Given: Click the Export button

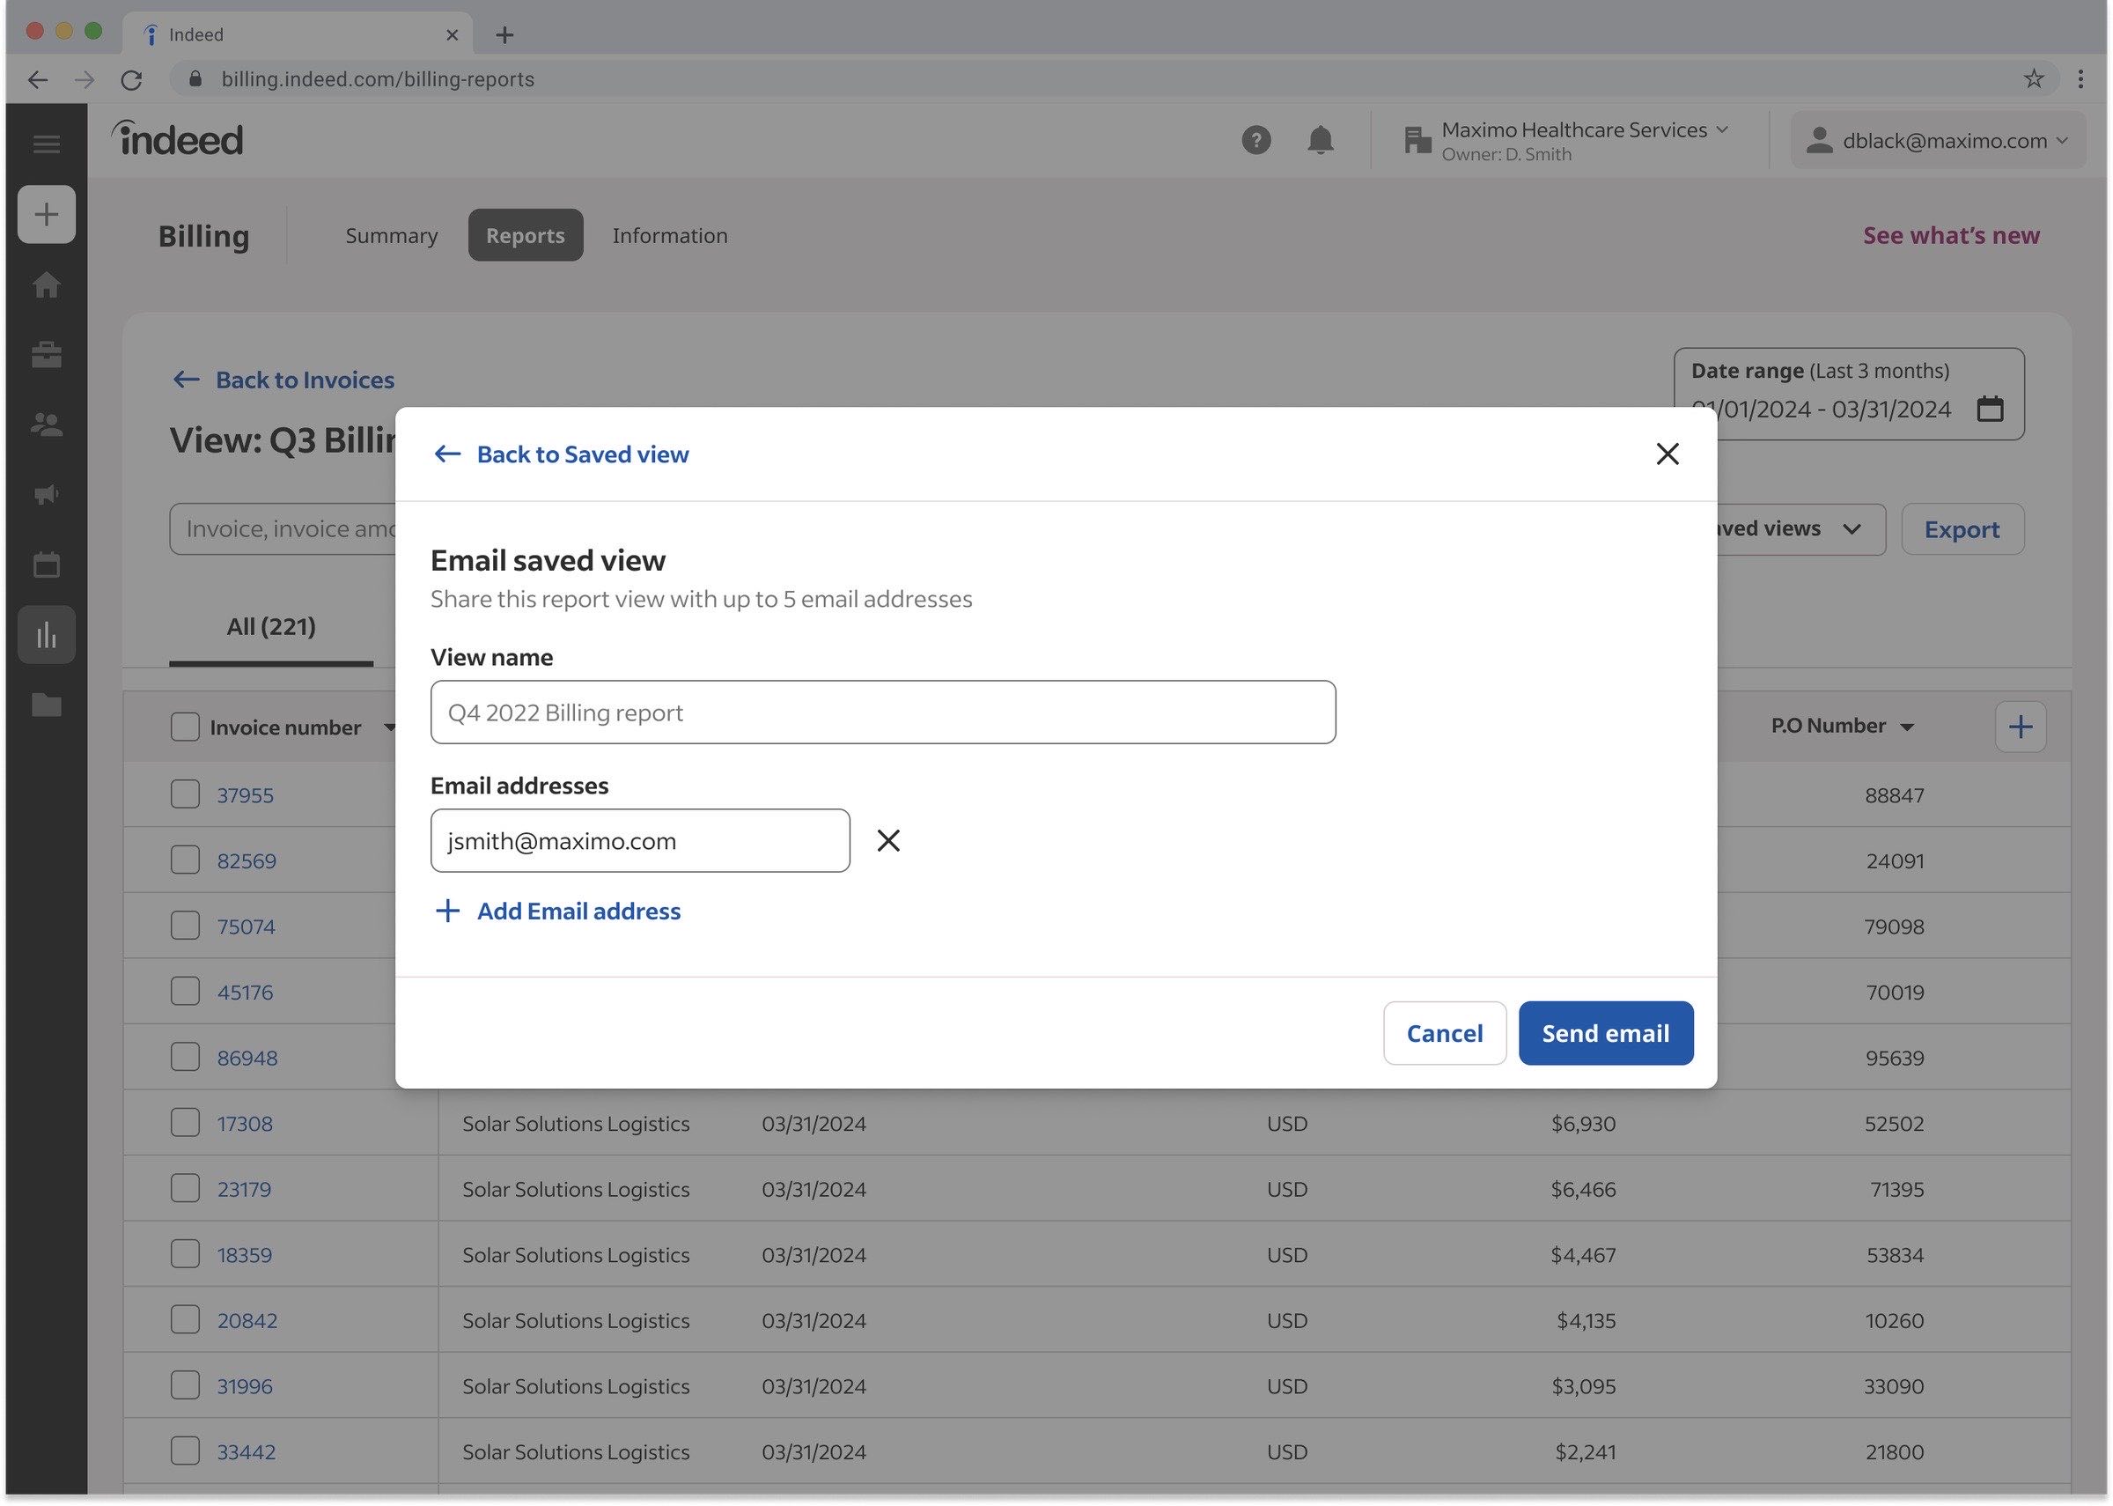Looking at the screenshot, I should 1962,529.
